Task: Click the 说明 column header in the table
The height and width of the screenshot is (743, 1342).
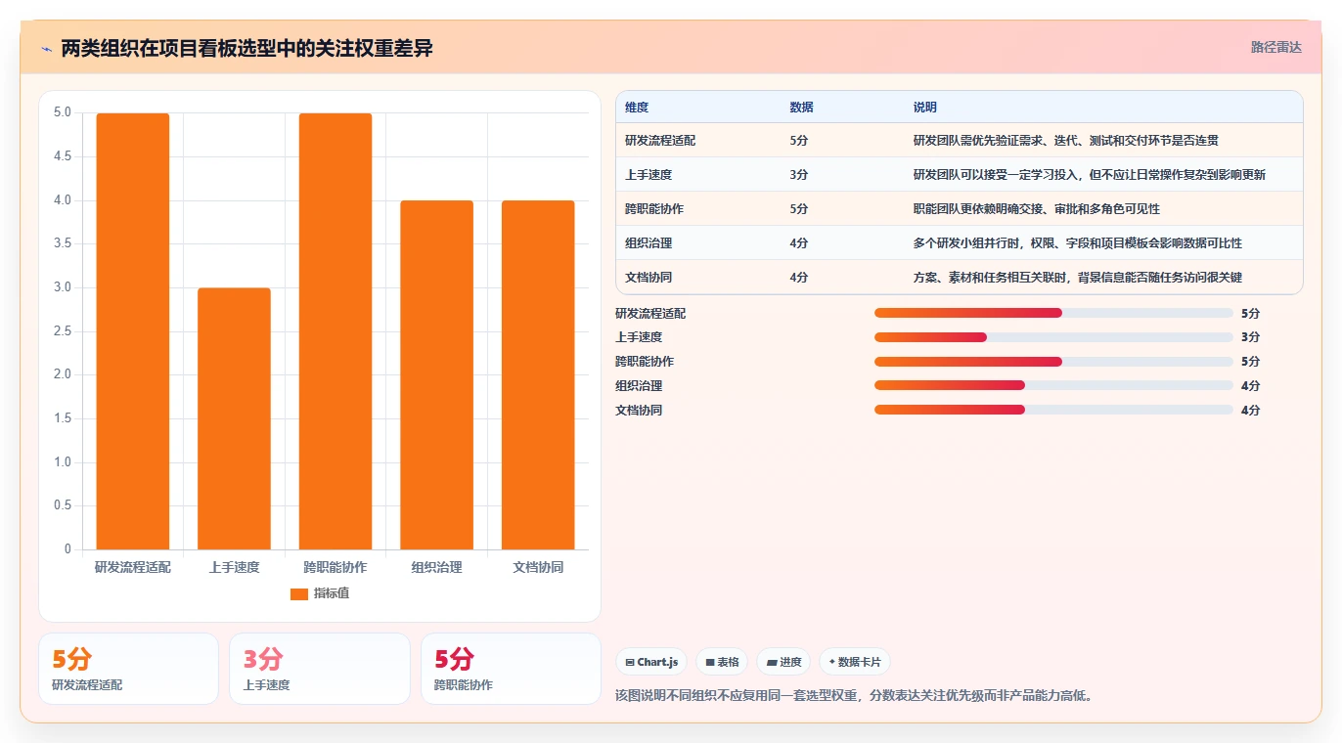Action: (924, 108)
